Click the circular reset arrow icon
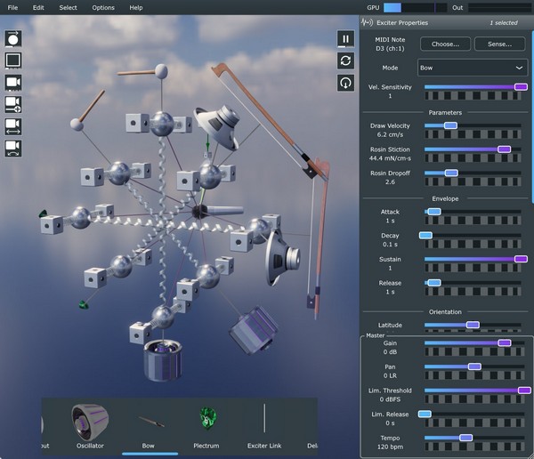This screenshot has width=534, height=459. 345,83
